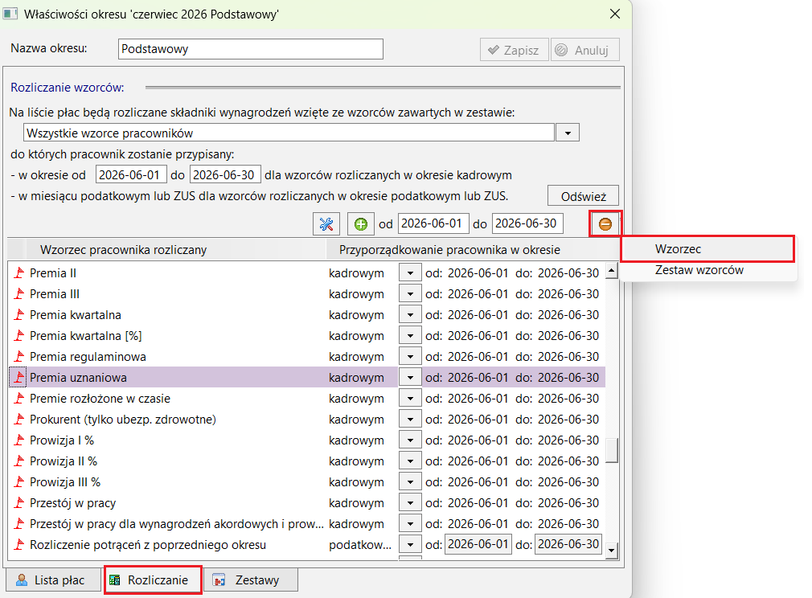
Task: Click the 'Przyporządkowanie pracownika w okresie' column header
Action: click(473, 249)
